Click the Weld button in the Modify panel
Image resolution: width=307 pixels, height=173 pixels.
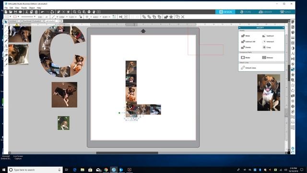246,36
